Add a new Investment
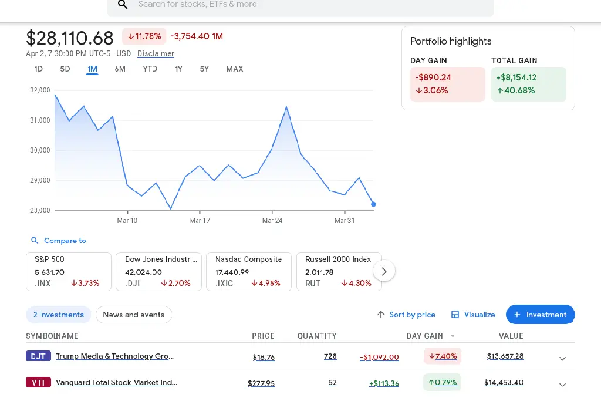The width and height of the screenshot is (601, 408). click(x=541, y=315)
